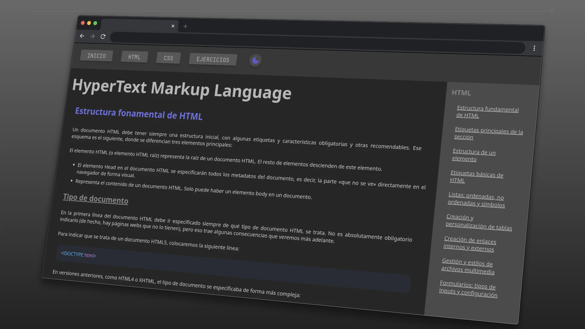Open 'Estructura fundamental de HTML' link
This screenshot has width=585, height=329.
click(487, 112)
